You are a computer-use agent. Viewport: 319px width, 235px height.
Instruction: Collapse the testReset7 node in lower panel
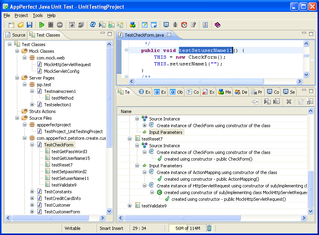129,139
